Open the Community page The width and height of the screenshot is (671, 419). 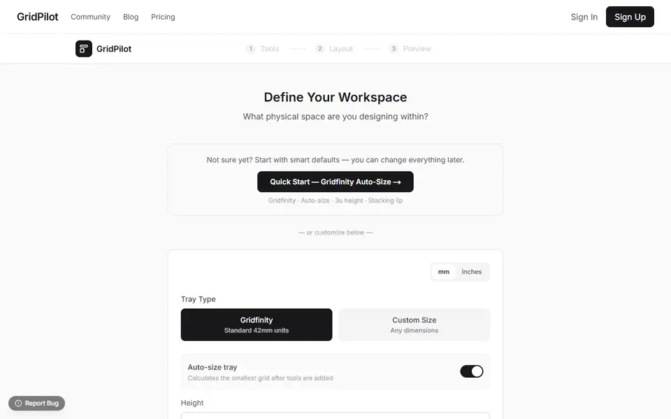tap(90, 17)
